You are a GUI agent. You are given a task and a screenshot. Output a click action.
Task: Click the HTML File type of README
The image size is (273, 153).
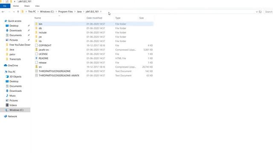pyautogui.click(x=120, y=58)
